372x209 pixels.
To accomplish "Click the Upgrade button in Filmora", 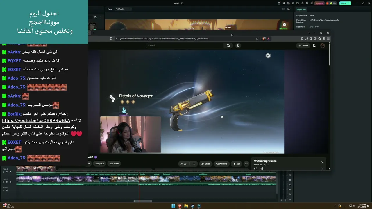I will [x=319, y=3].
